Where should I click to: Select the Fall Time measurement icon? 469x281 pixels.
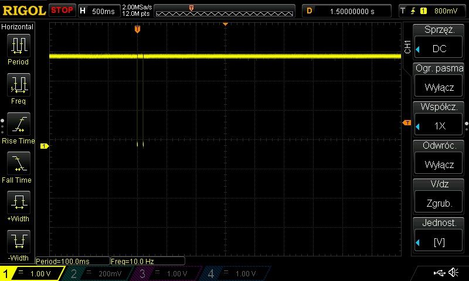click(x=19, y=163)
